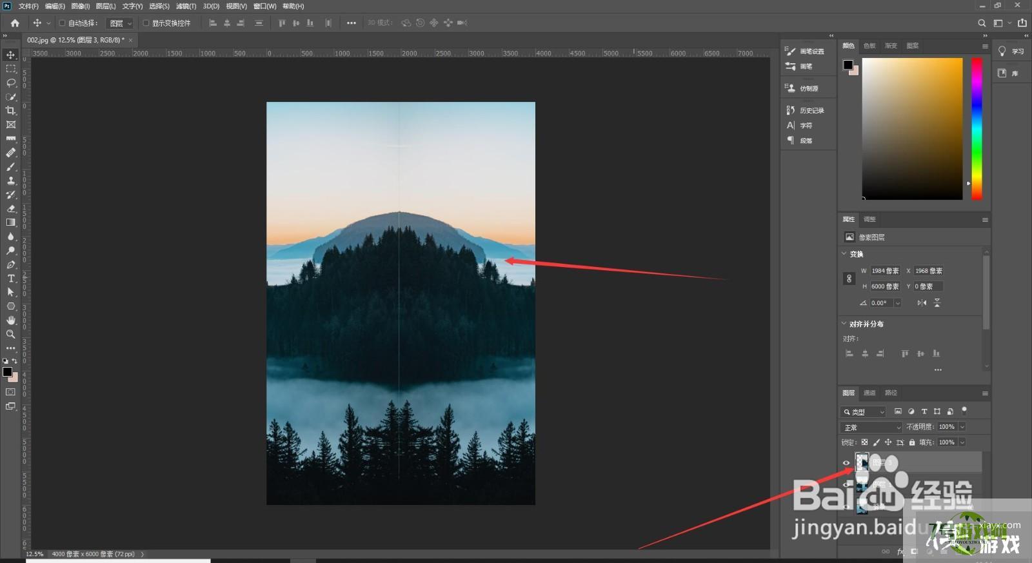This screenshot has height=563, width=1032.
Task: Open the 仿制源 panel
Action: (x=802, y=88)
